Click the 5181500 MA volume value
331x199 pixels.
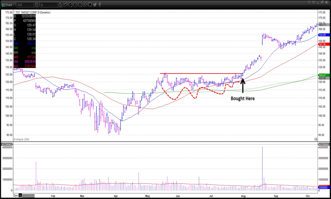30,66
